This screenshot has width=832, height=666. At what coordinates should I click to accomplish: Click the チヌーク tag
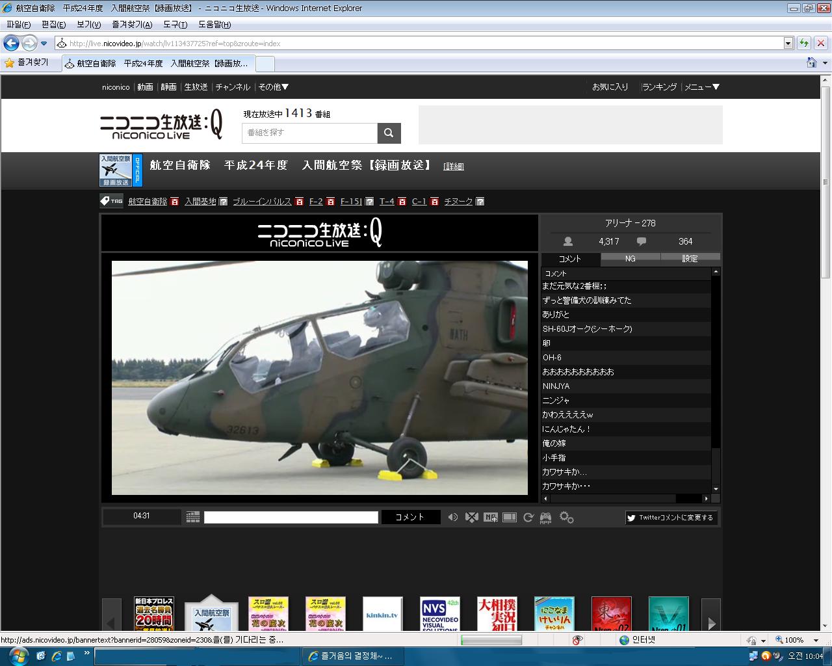[x=458, y=202]
